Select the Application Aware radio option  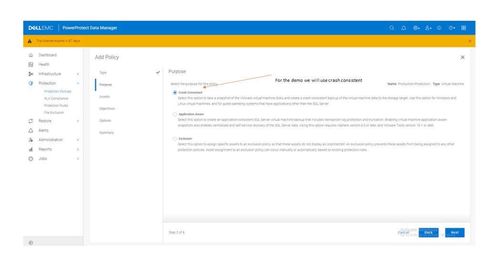pyautogui.click(x=175, y=114)
